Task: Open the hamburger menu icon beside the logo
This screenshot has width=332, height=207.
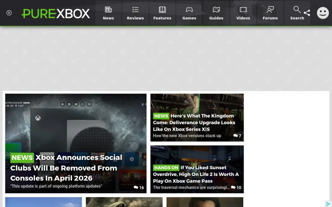Action: click(x=9, y=13)
